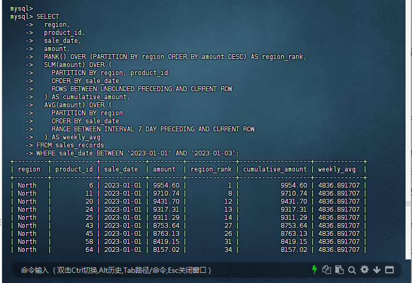
Task: Click region_rank value 27
Action: pyautogui.click(x=228, y=226)
